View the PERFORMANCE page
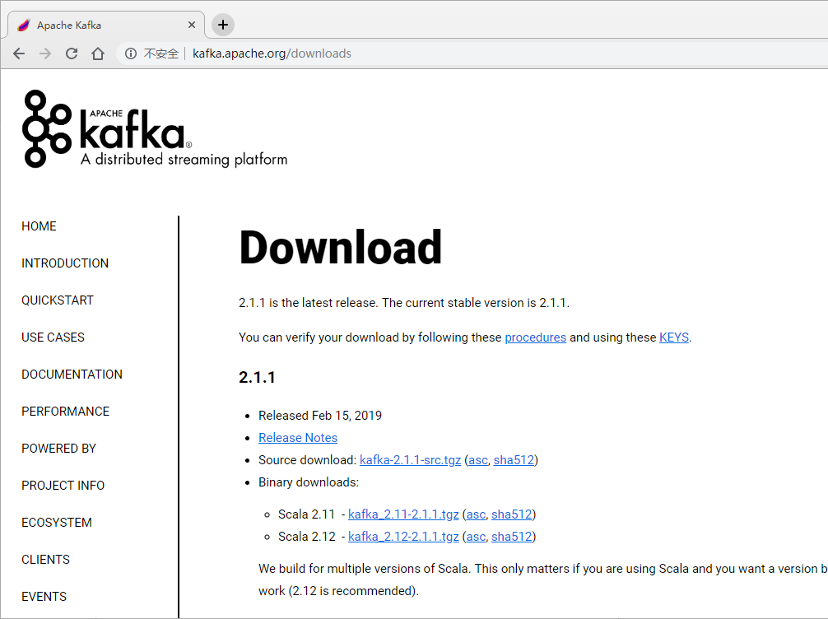The width and height of the screenshot is (828, 619). point(66,411)
